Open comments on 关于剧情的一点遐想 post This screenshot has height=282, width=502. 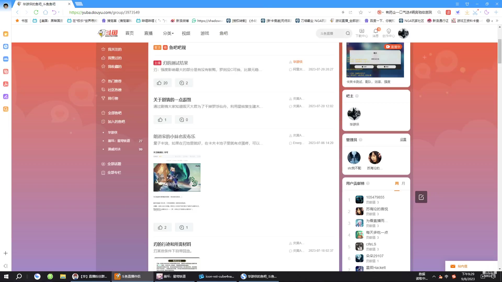(184, 119)
